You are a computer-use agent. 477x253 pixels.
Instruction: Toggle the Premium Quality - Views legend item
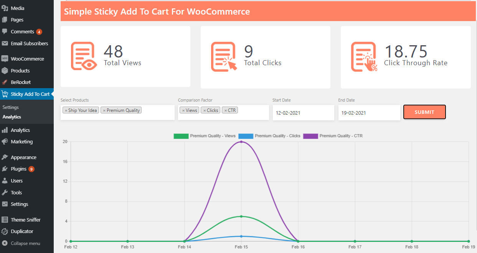point(205,136)
